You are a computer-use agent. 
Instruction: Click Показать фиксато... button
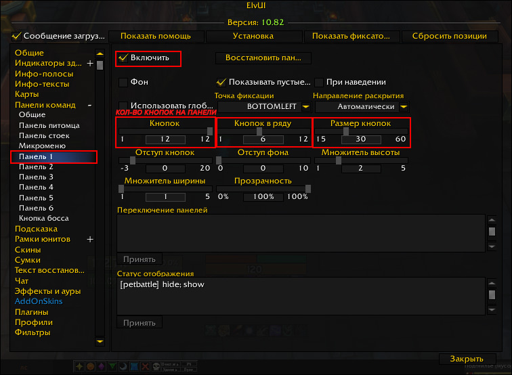pyautogui.click(x=351, y=37)
